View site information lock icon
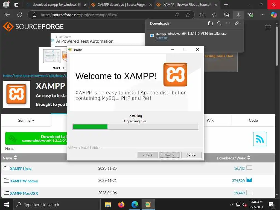The width and height of the screenshot is (280, 210). [x=34, y=15]
